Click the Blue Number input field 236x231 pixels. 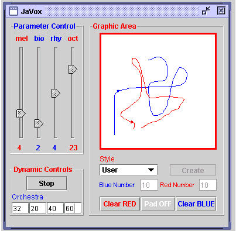point(149,185)
